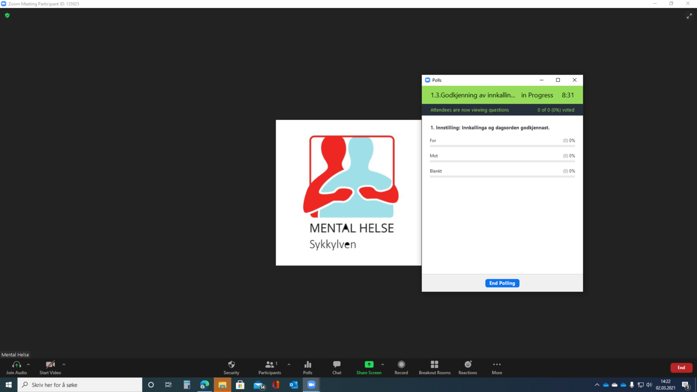Click the poll timer showing 8:31
697x392 pixels.
click(568, 95)
